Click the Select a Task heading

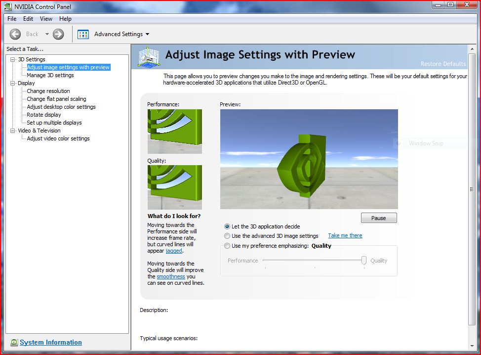click(25, 49)
